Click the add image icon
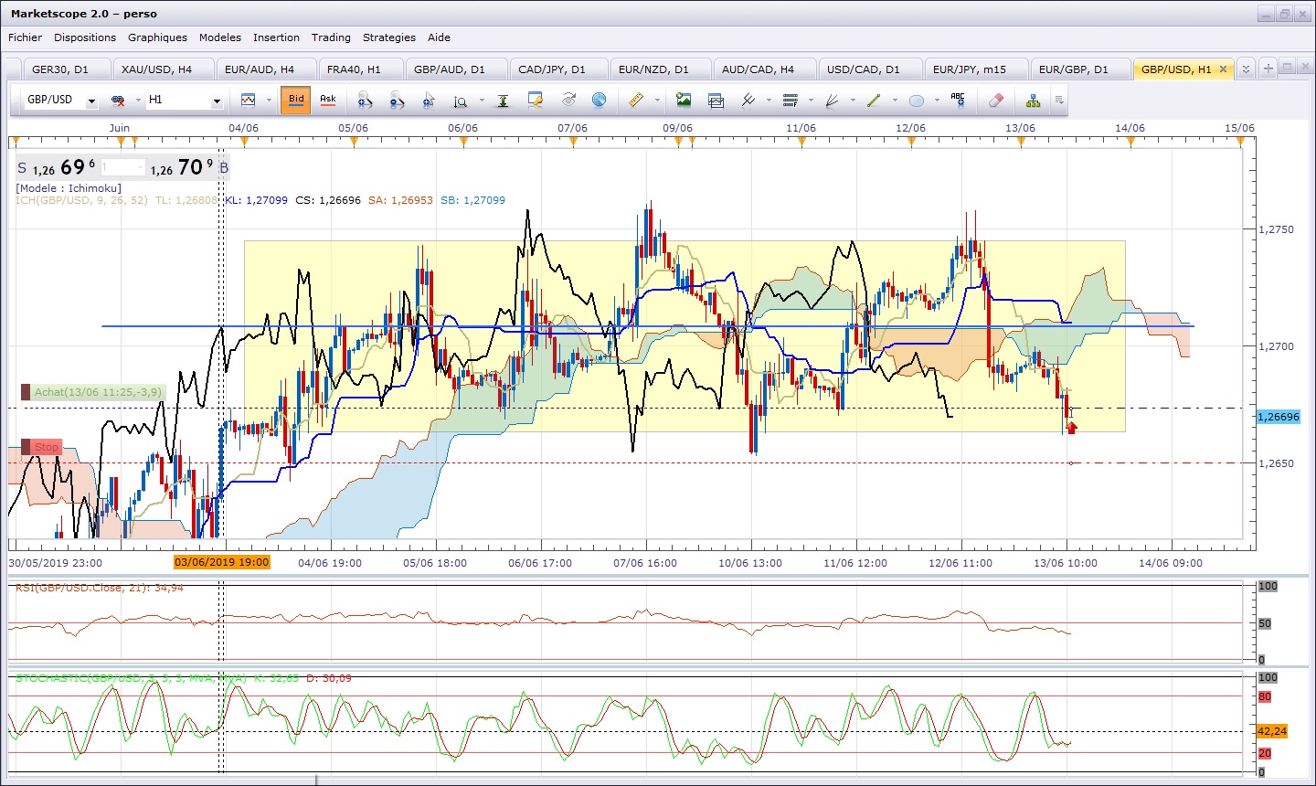The image size is (1316, 786). 684,100
